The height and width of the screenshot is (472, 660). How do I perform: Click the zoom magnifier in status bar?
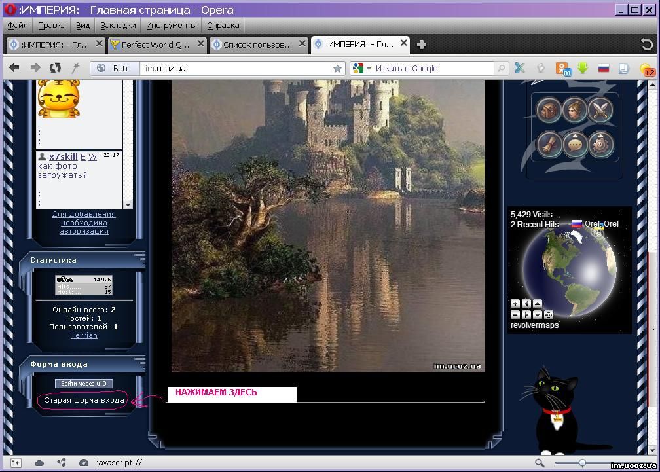tap(540, 463)
